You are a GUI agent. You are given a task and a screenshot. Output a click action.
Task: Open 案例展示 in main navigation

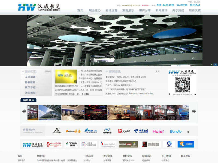click(128, 10)
